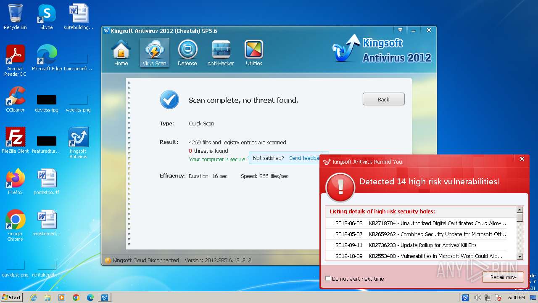Click the Windows Start button
Screen dimensions: 538x303
tap(12, 298)
